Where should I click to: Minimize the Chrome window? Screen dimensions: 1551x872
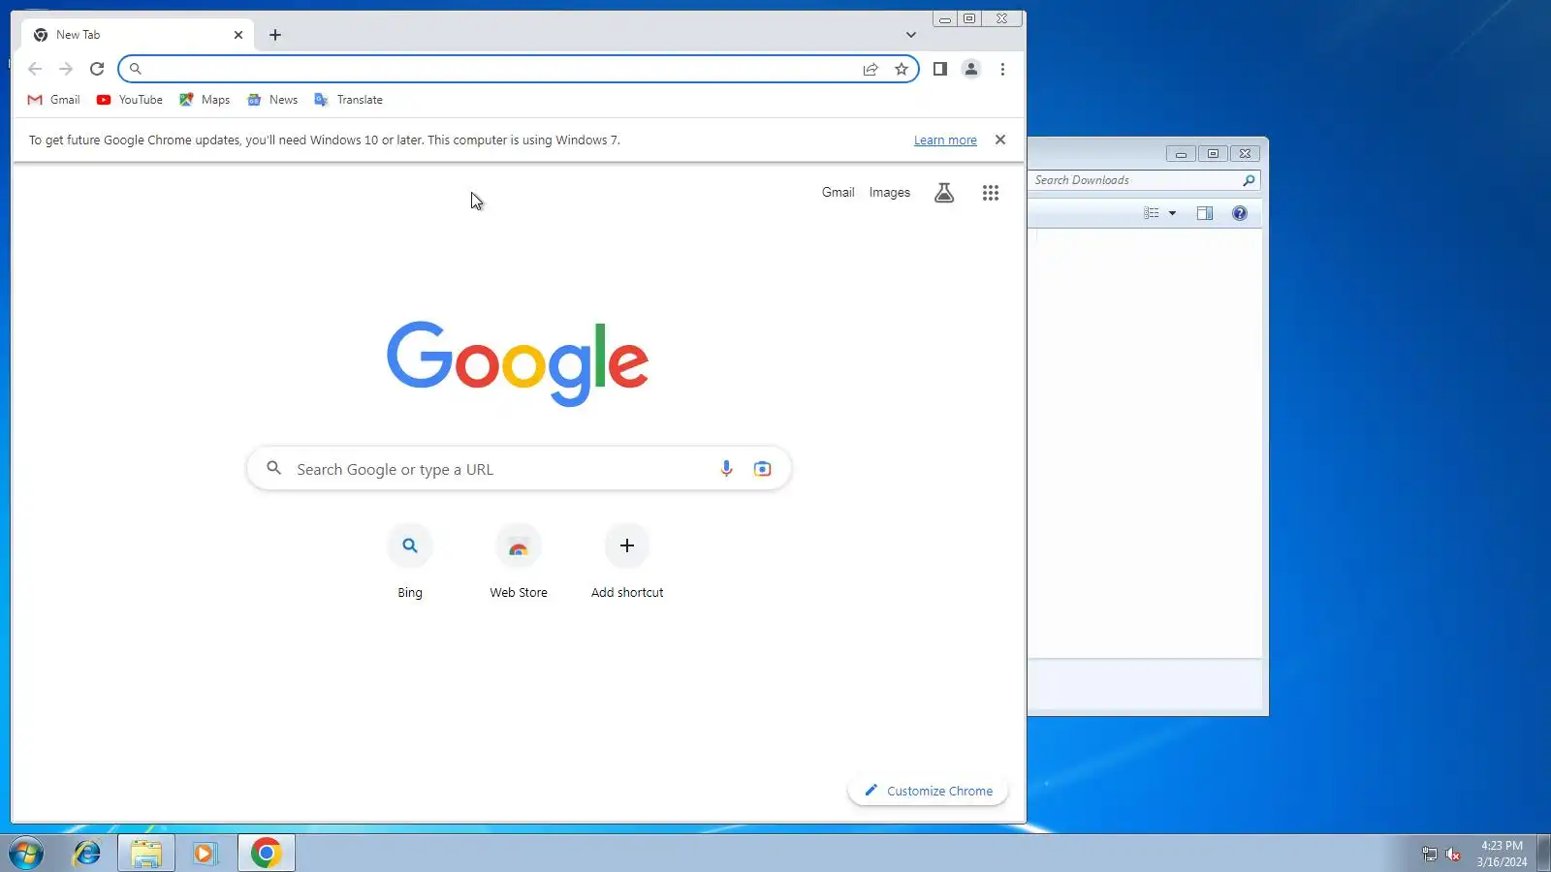[945, 18]
